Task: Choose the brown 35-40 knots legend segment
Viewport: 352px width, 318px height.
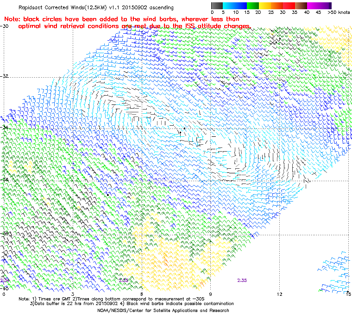Action: (301, 6)
